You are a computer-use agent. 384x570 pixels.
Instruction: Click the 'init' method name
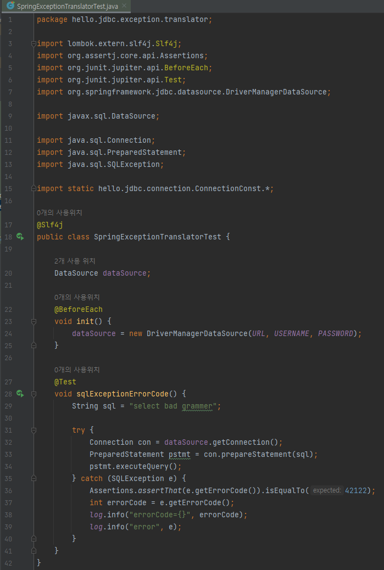[x=85, y=321]
